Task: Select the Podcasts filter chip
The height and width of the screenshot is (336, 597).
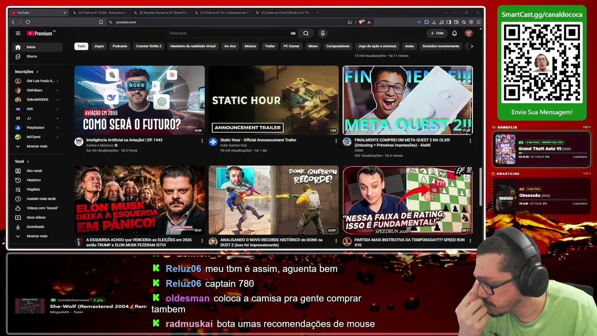Action: [120, 46]
